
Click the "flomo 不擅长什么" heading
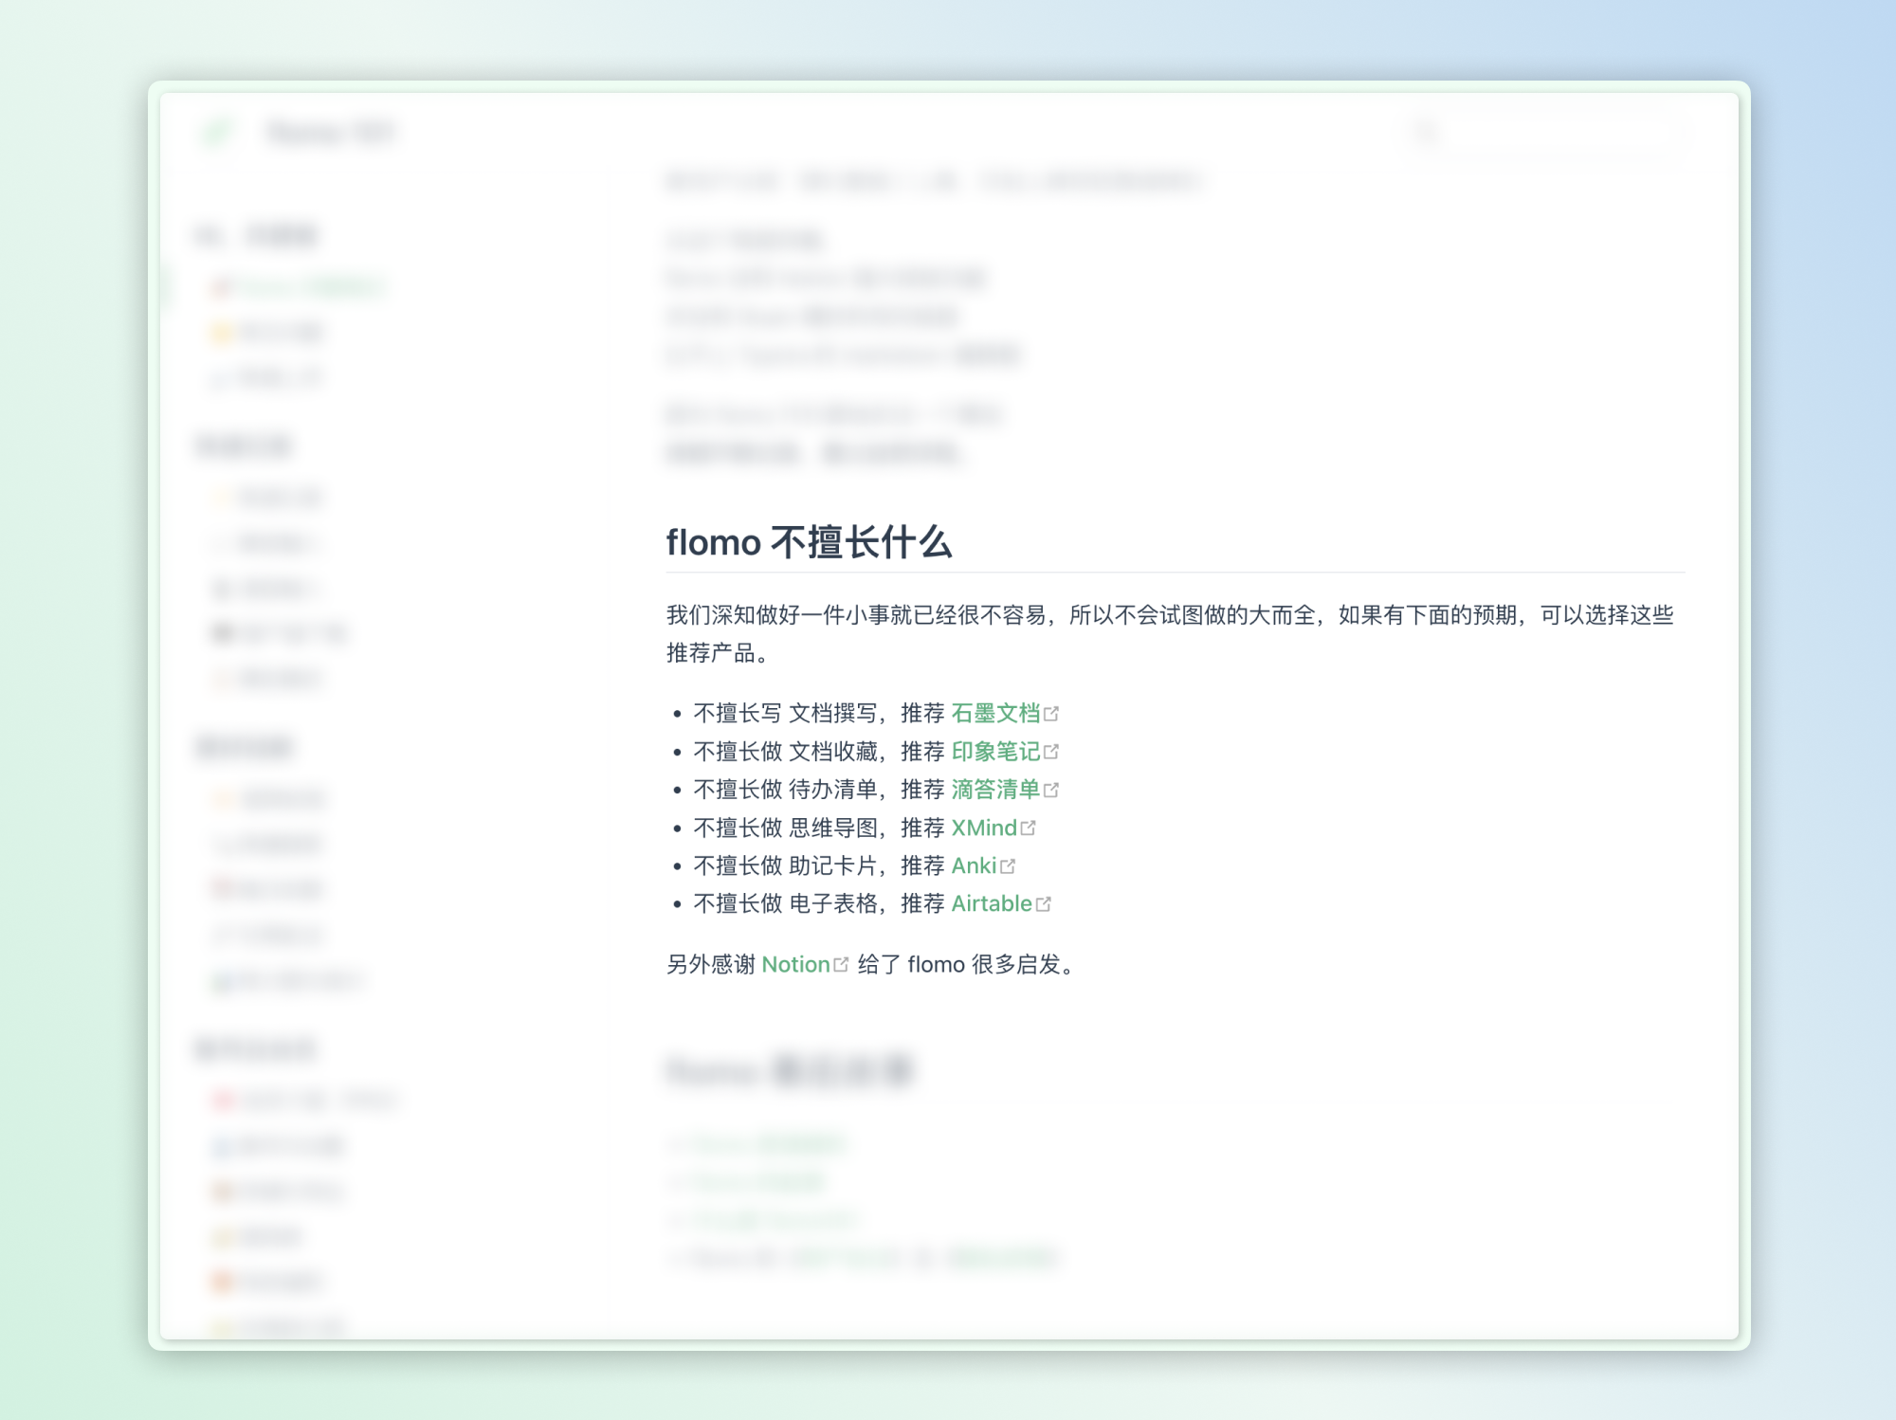click(x=809, y=542)
